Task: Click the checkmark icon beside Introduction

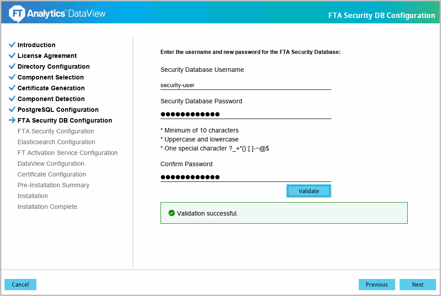Action: [12, 45]
